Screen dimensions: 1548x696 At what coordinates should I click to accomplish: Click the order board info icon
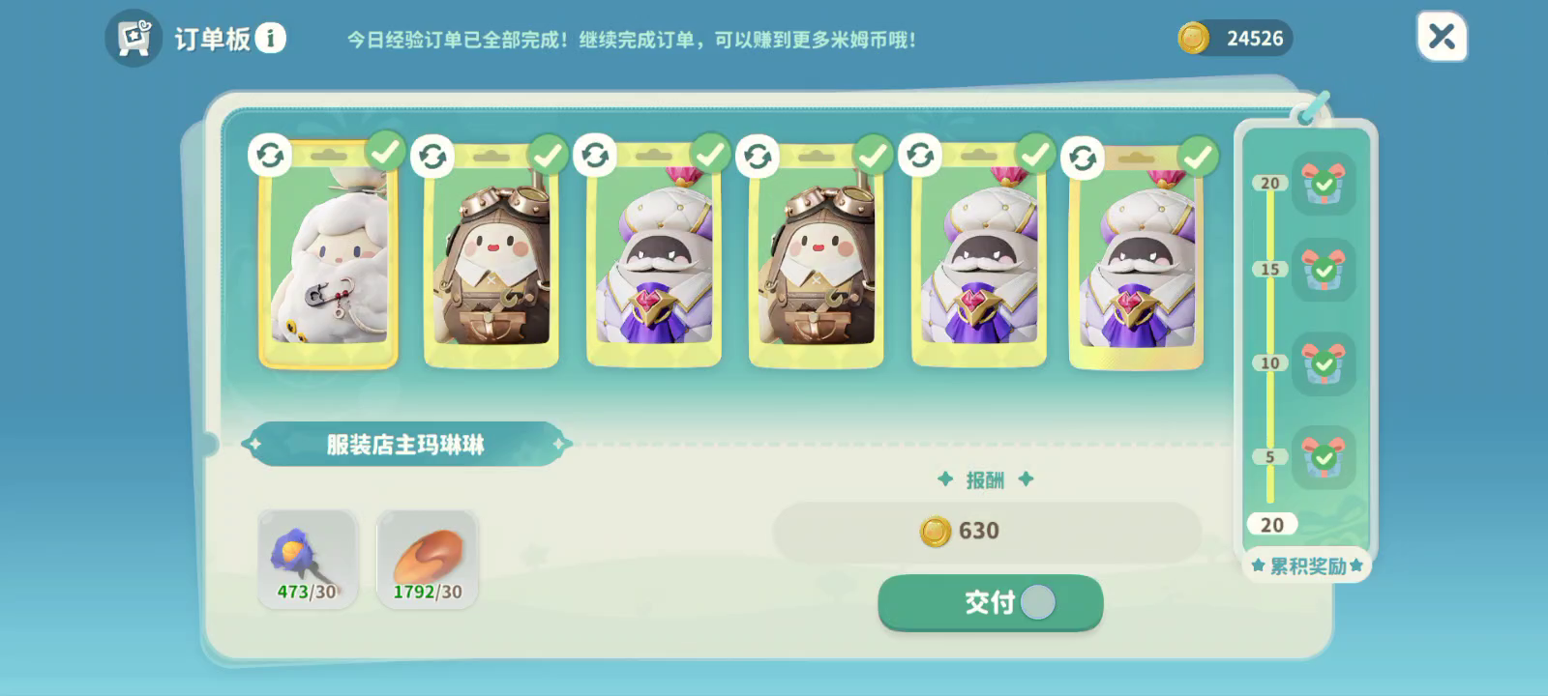271,39
